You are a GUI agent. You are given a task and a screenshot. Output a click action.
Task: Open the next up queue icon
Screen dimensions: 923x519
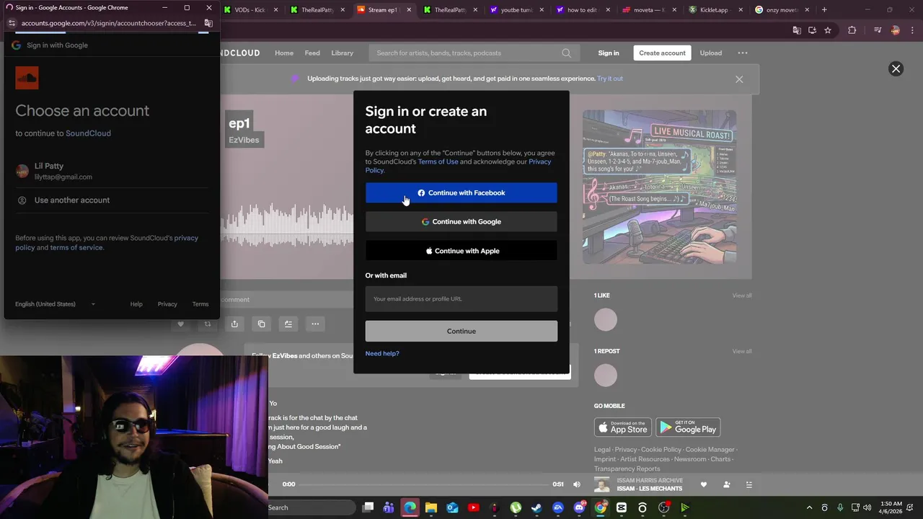(749, 485)
